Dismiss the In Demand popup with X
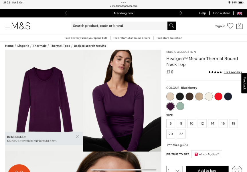The width and height of the screenshot is (247, 172). tap(77, 137)
